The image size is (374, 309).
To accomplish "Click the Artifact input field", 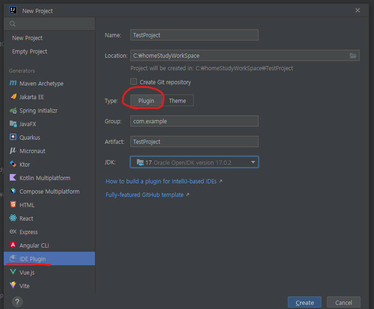I will [x=194, y=141].
